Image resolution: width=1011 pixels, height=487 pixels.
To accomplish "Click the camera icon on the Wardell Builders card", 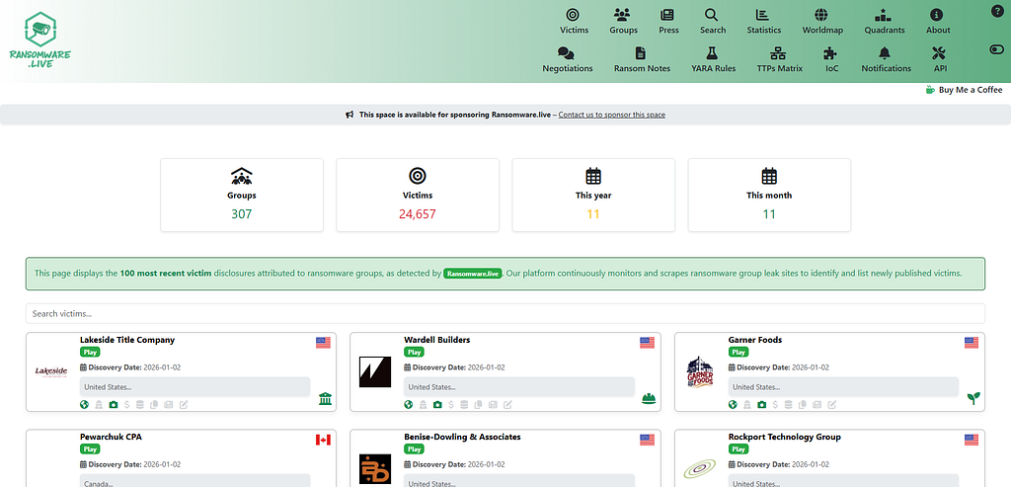I will tap(437, 405).
